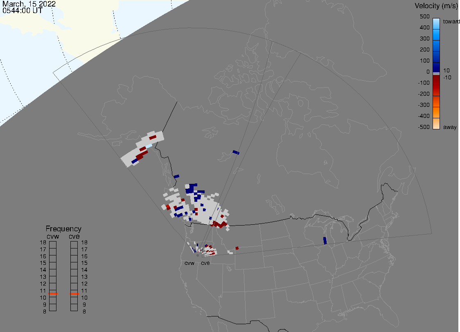Click the light blue cell in Alaska scatter patch
Screen dimensions: 460x332
149,146
